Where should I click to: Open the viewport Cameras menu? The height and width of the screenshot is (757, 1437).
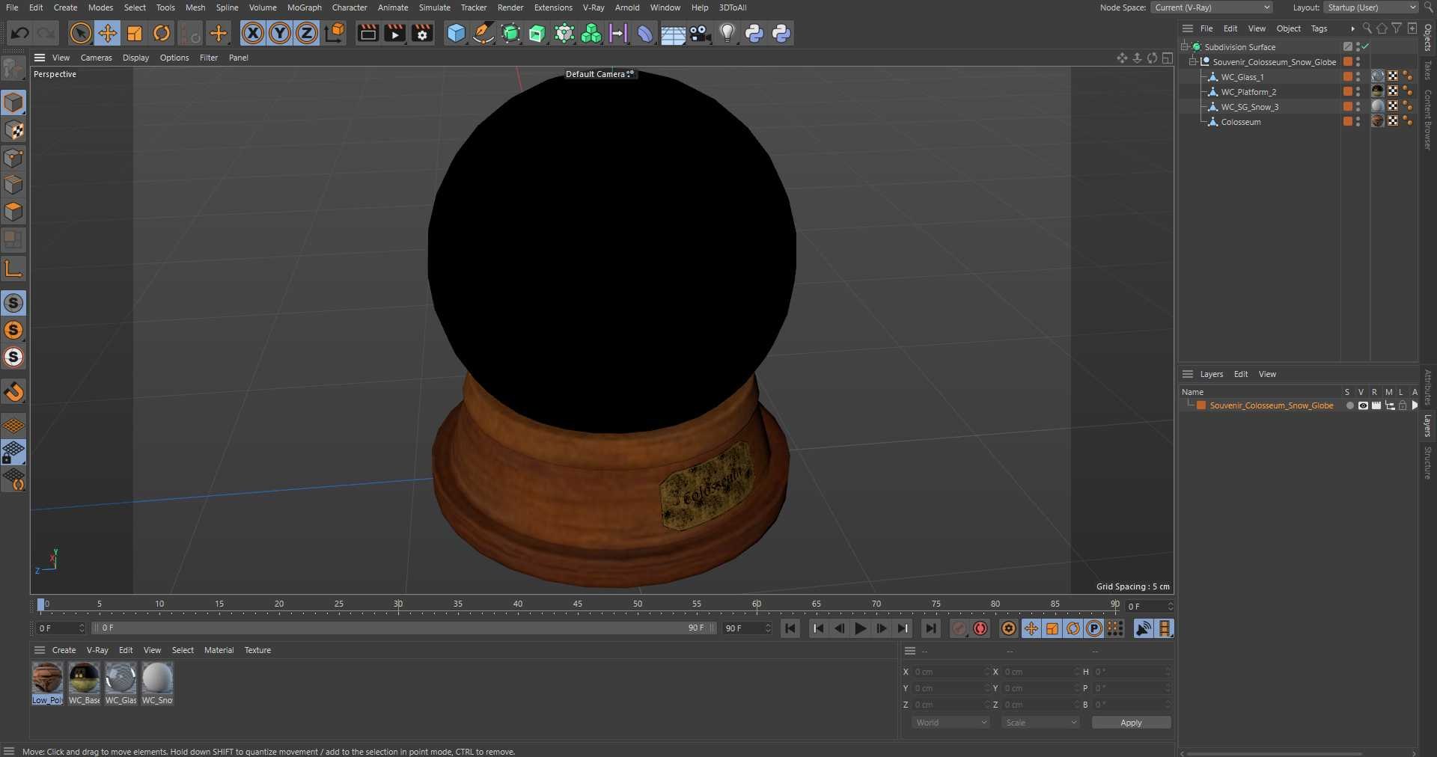tap(96, 58)
